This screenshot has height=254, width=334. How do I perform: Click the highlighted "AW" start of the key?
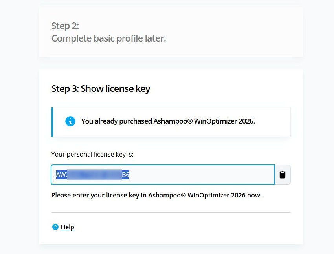(x=61, y=175)
